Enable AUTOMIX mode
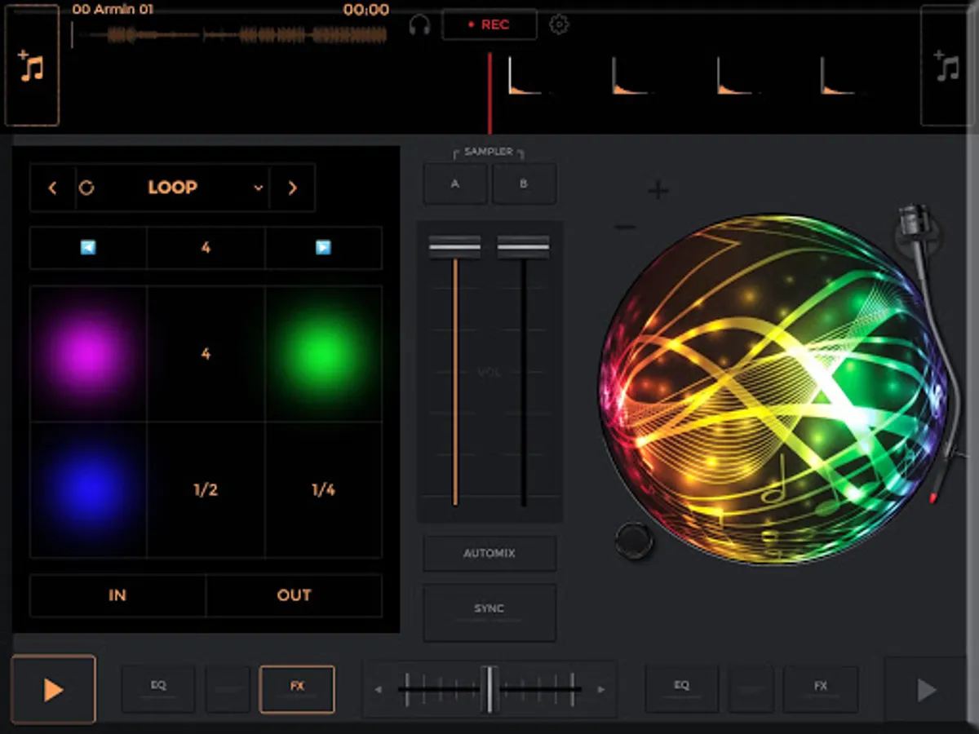The image size is (979, 734). click(x=489, y=553)
